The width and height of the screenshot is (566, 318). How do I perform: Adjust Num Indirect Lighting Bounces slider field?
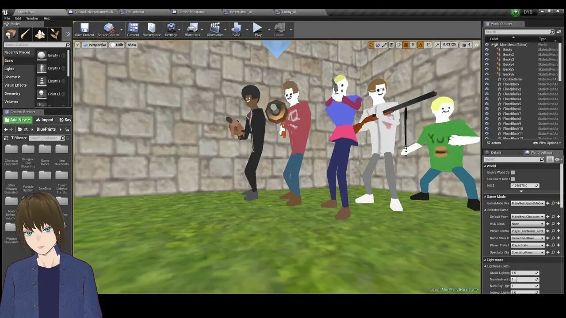click(x=525, y=279)
